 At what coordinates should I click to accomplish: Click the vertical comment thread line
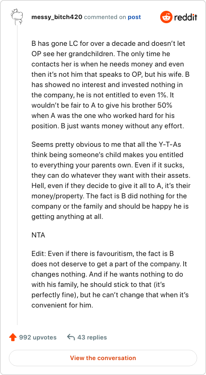tap(17, 175)
